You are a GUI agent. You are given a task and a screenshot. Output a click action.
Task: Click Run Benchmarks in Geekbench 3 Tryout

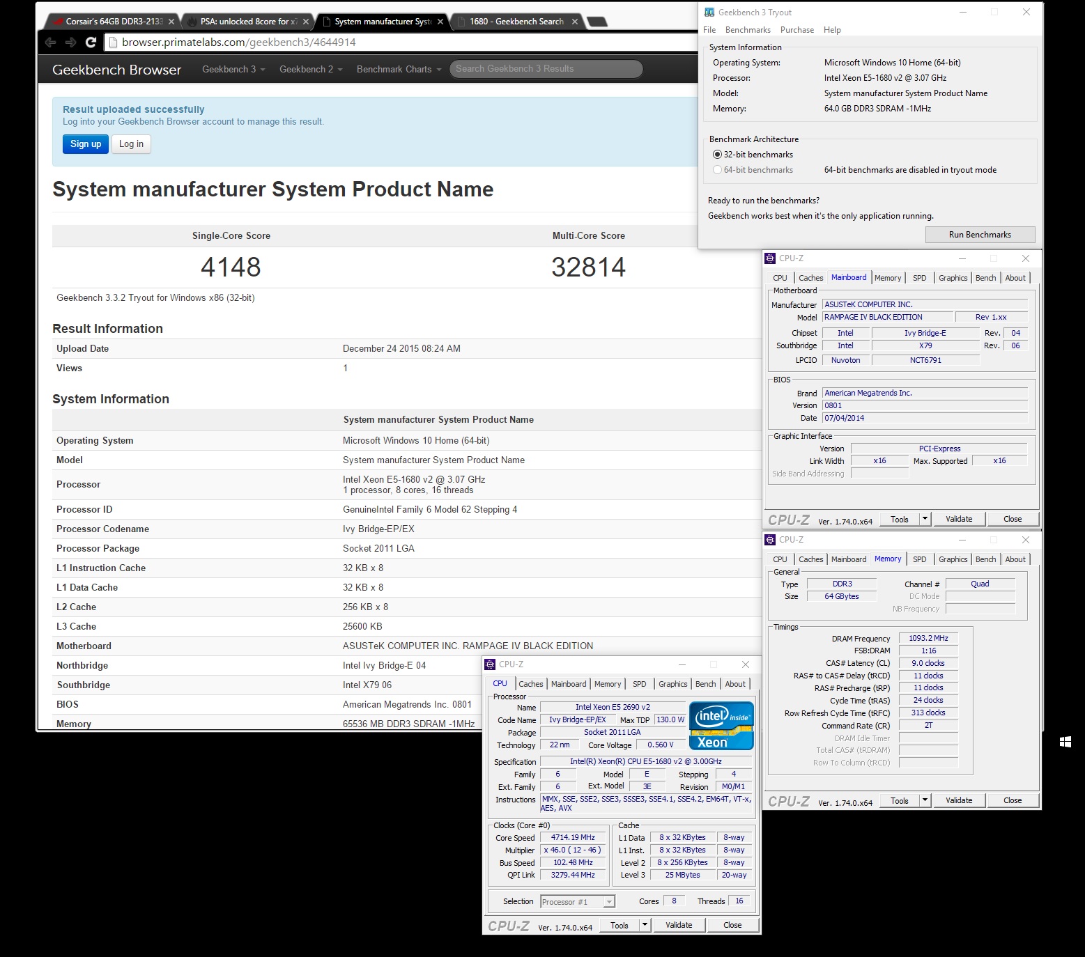[980, 235]
